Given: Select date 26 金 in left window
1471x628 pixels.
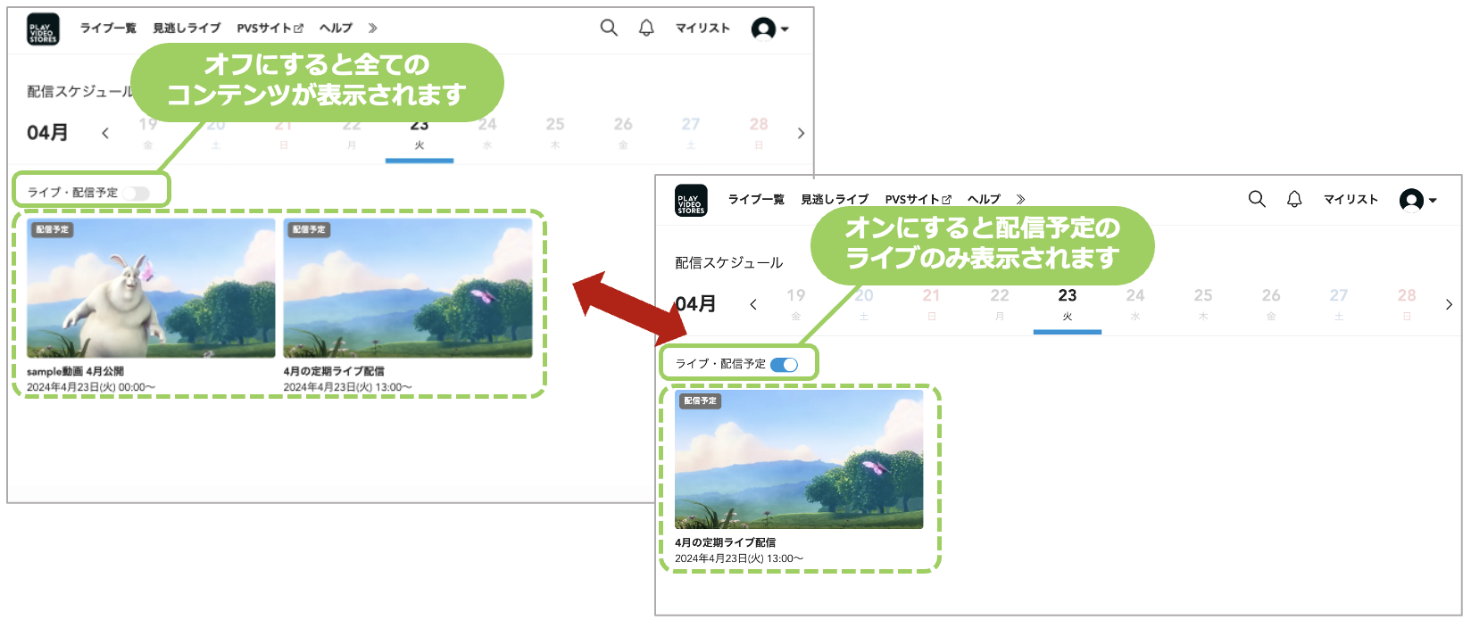Looking at the screenshot, I should point(623,133).
